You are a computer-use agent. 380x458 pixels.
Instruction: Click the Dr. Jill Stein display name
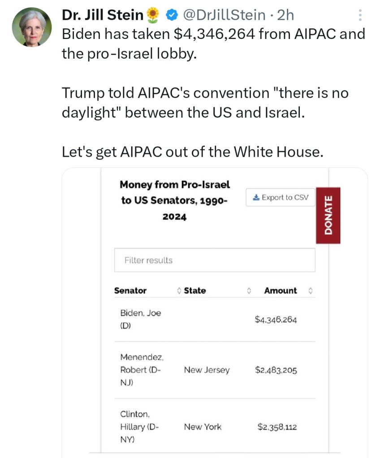103,15
